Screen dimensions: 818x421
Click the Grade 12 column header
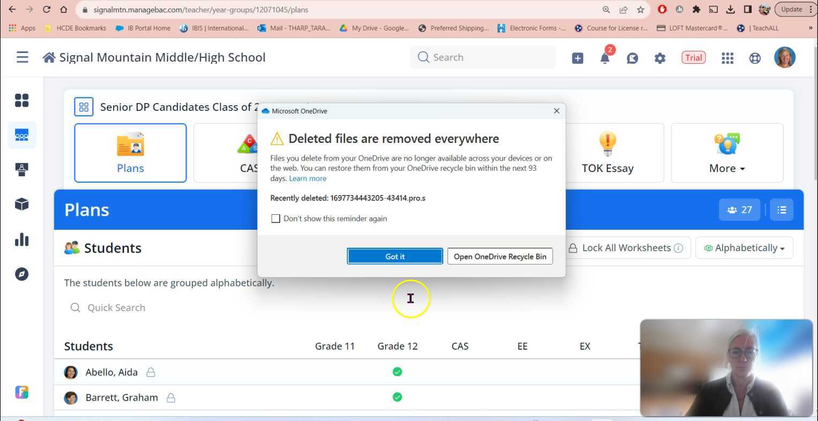pyautogui.click(x=397, y=347)
